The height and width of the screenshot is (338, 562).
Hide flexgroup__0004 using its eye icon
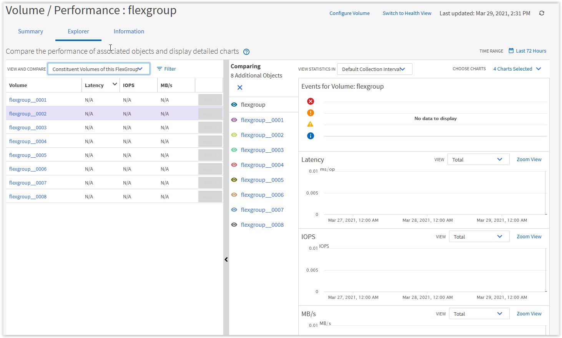[234, 165]
